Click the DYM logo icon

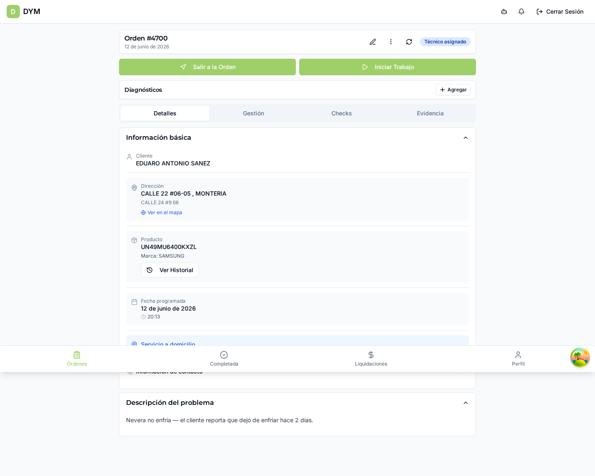tap(13, 12)
